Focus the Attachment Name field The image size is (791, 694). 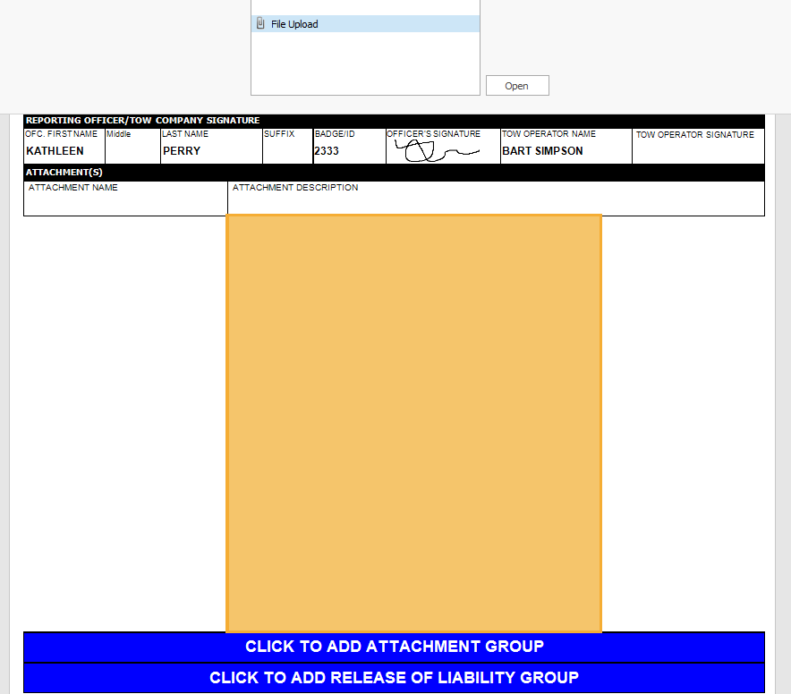coord(125,203)
